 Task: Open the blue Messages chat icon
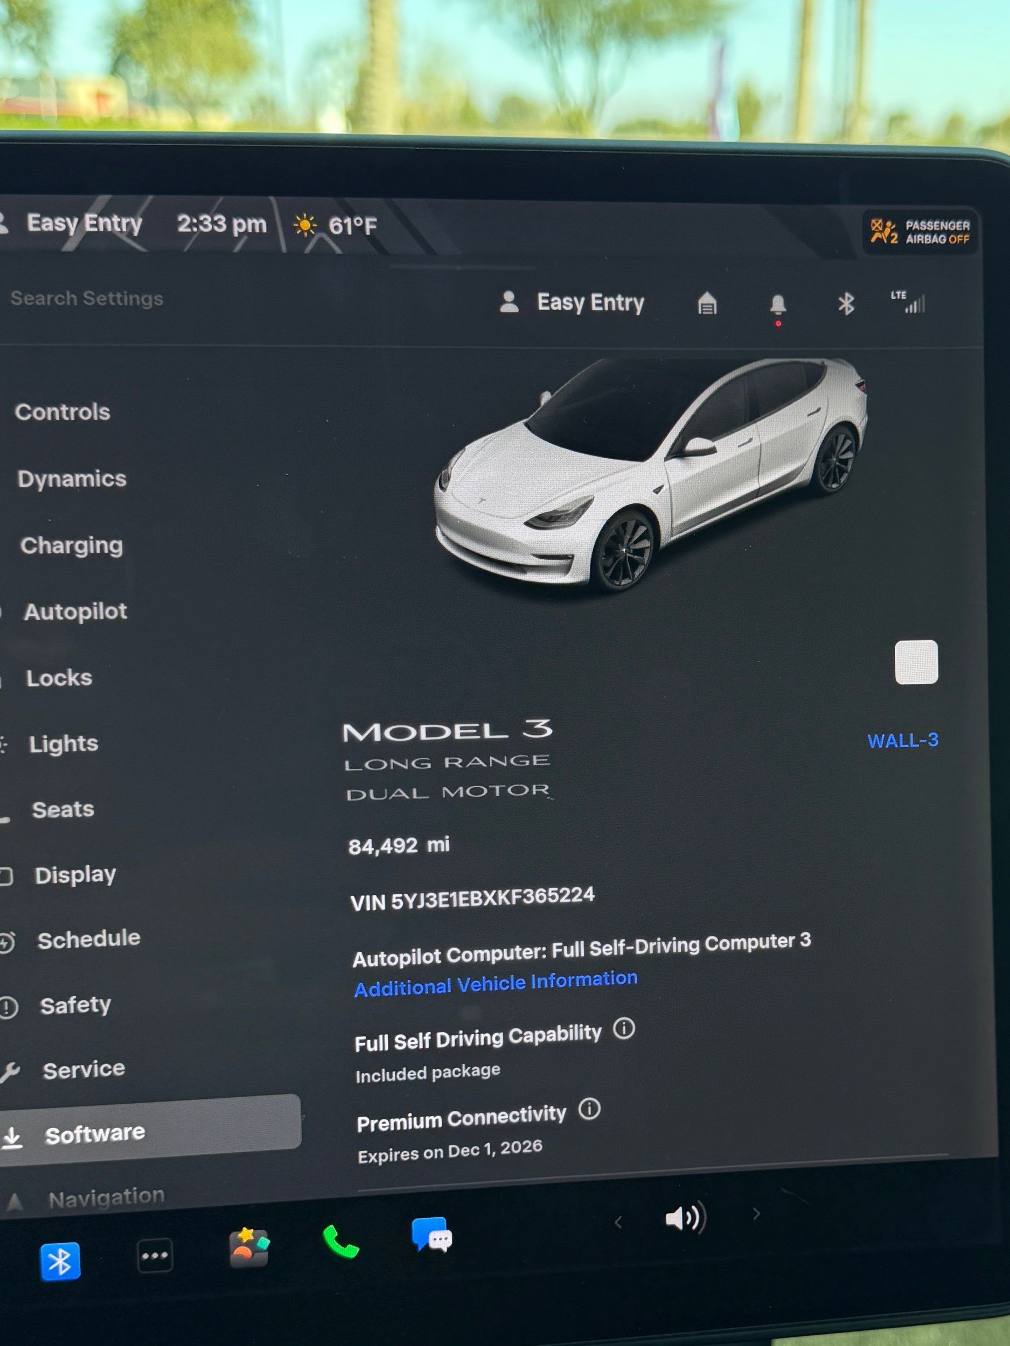click(431, 1234)
